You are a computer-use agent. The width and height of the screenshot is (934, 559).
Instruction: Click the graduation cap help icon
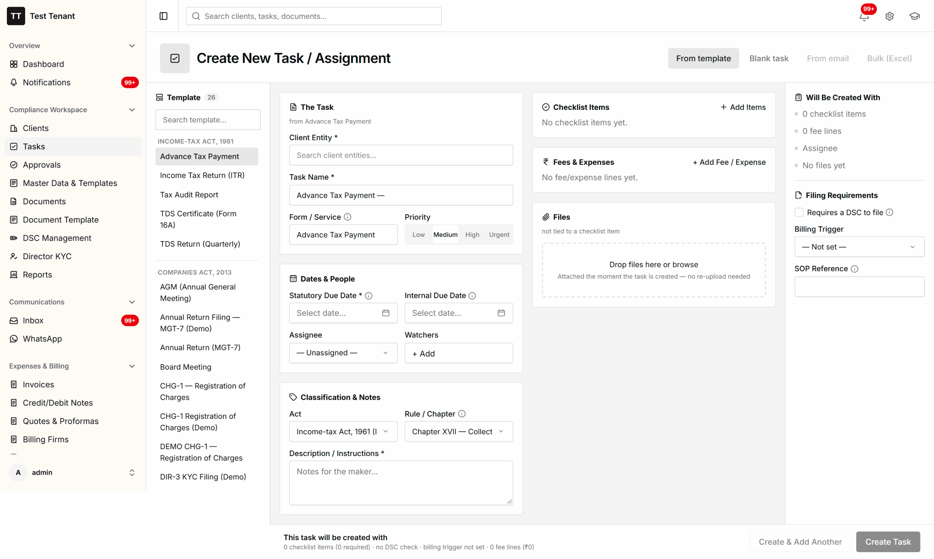[914, 16]
